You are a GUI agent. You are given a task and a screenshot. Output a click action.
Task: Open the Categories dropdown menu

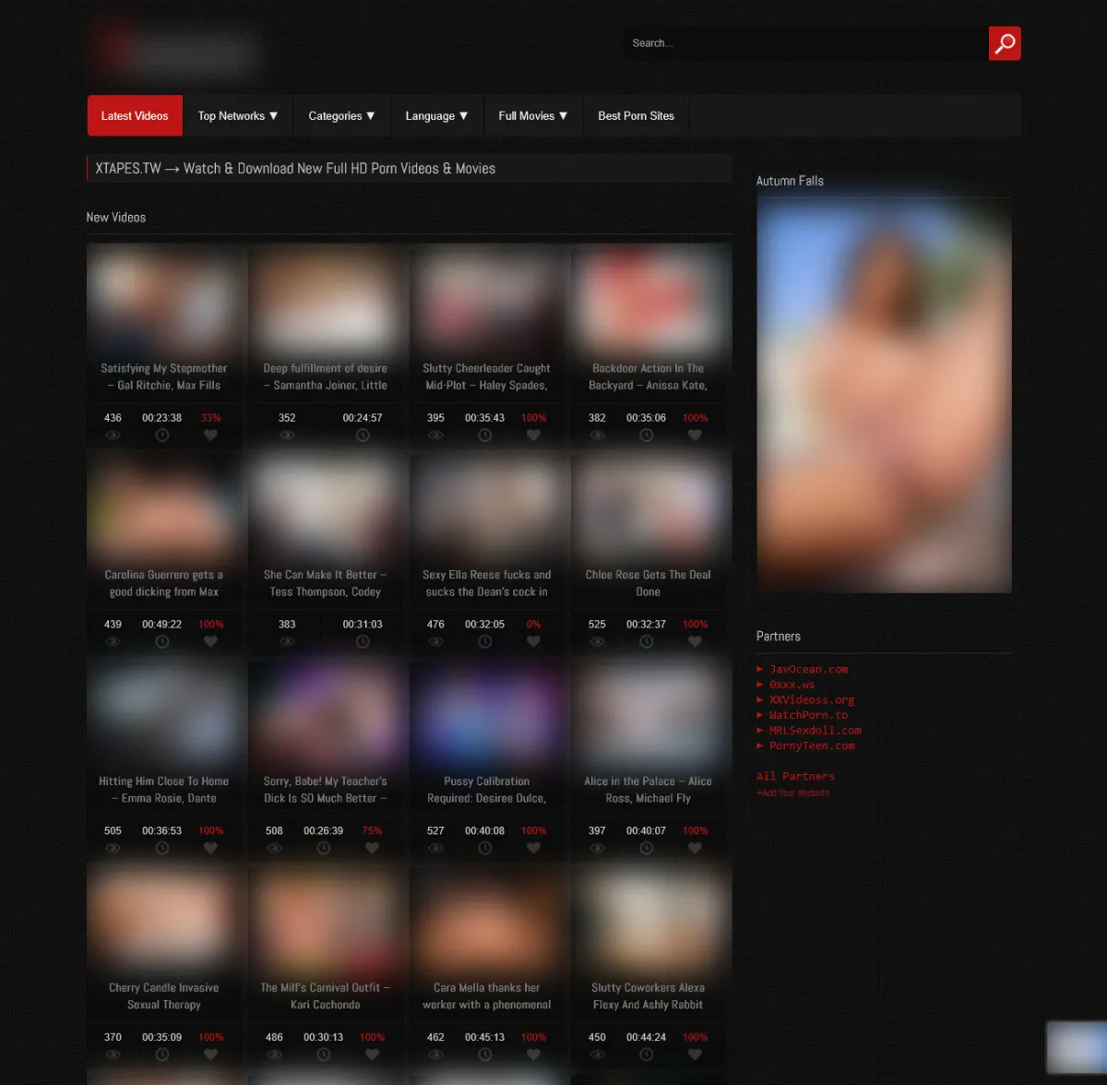[x=341, y=116]
